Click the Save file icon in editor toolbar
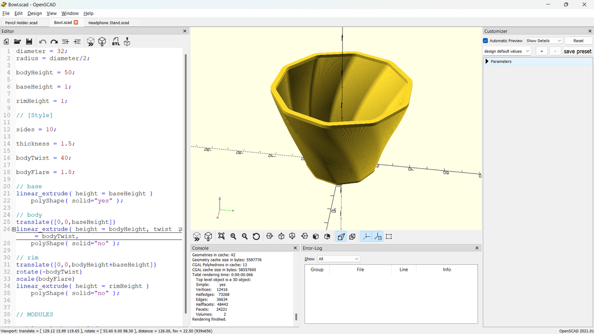The width and height of the screenshot is (594, 334). click(29, 42)
